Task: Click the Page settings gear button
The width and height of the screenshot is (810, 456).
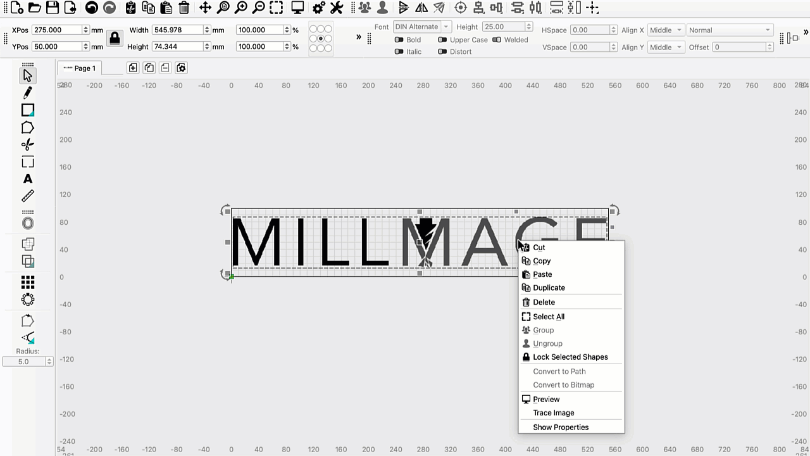Action: pos(181,68)
